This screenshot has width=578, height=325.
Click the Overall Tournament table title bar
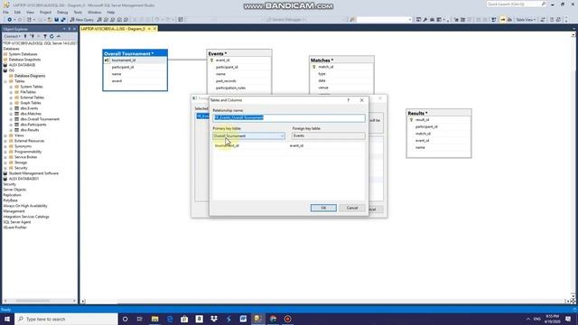click(x=135, y=53)
